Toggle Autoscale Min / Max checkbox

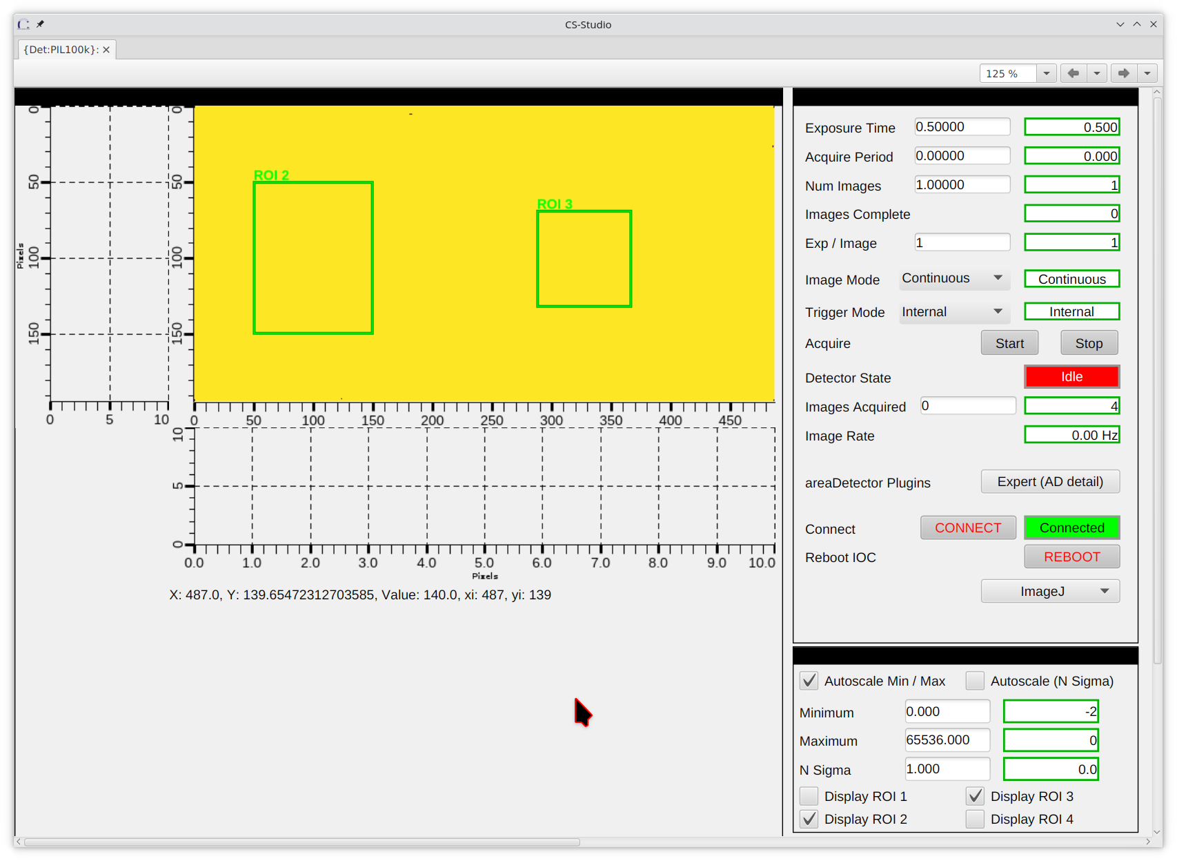coord(809,681)
